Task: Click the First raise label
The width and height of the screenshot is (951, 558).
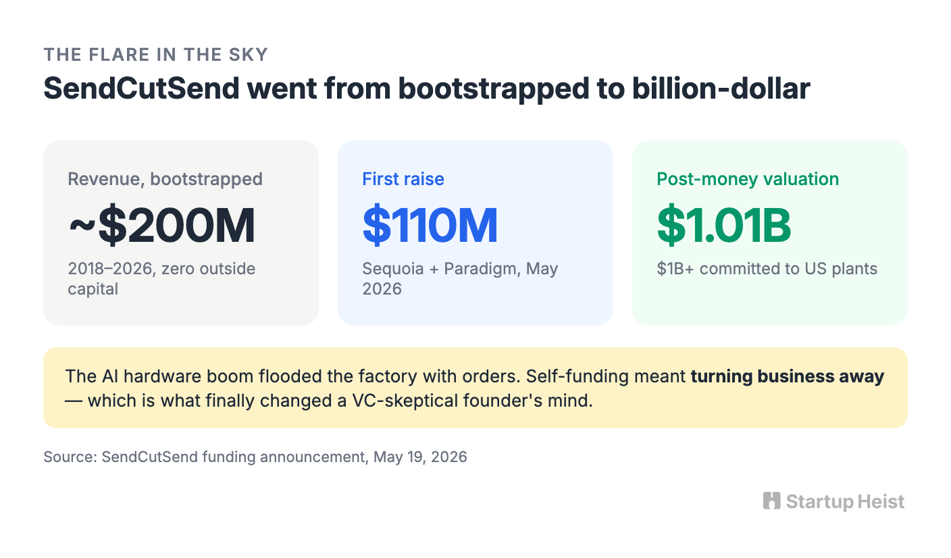Action: click(403, 179)
